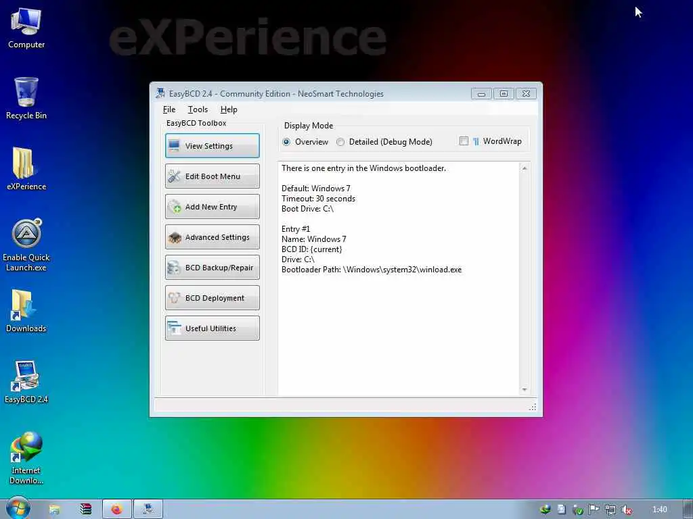Select the Overview display mode
The width and height of the screenshot is (693, 519).
[305, 142]
